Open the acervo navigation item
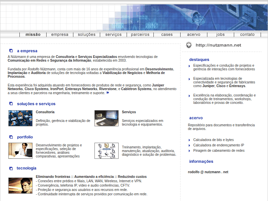 [x=194, y=35]
